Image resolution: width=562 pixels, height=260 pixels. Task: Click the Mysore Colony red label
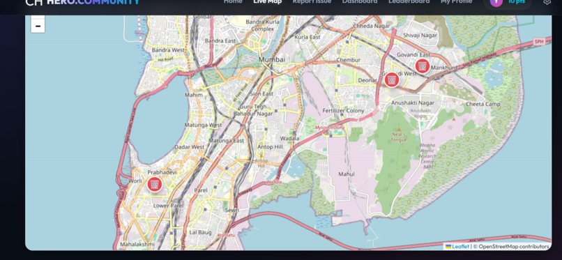(330, 128)
